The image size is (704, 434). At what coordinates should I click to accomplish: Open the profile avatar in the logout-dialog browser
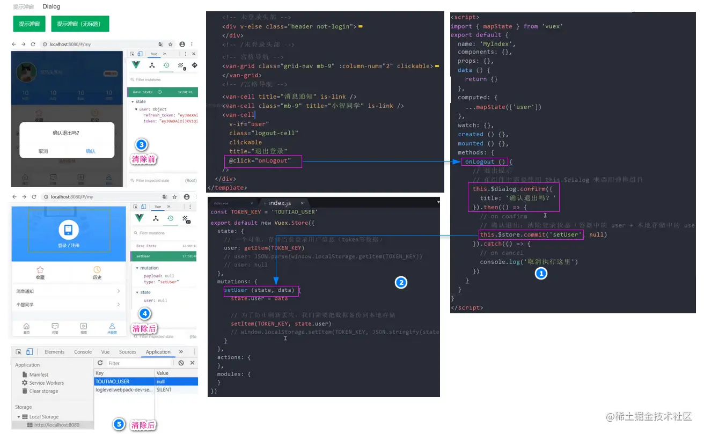pyautogui.click(x=182, y=45)
